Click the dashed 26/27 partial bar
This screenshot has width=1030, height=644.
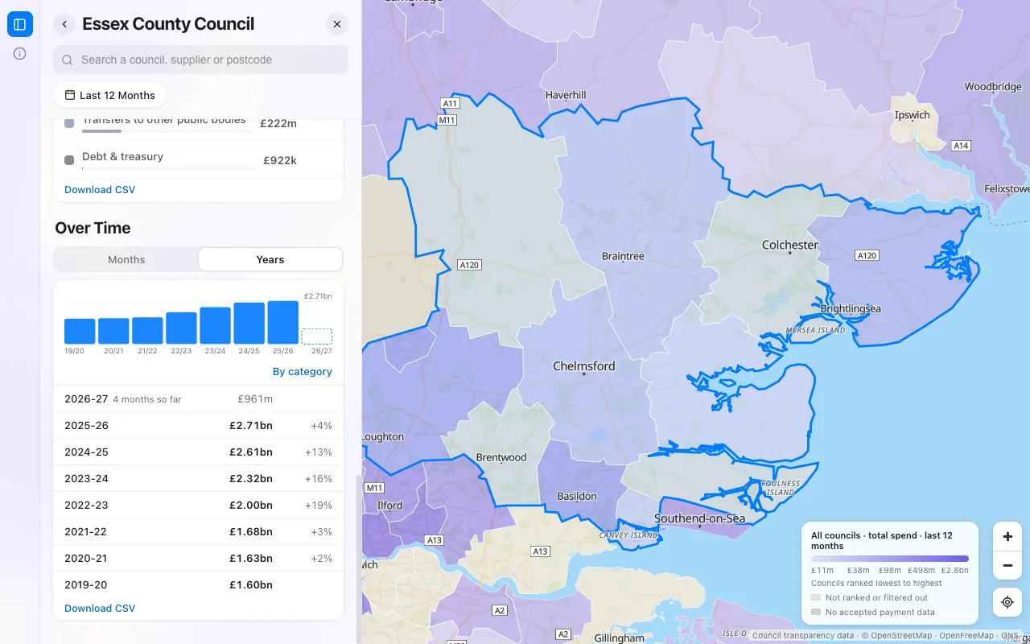click(x=316, y=336)
